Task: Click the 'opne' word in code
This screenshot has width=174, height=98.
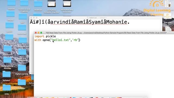Action: point(46,40)
